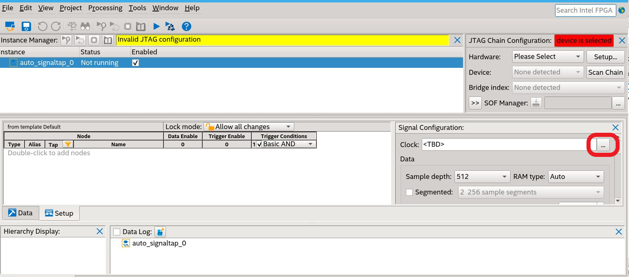629x277 pixels.
Task: Click the Scan Chain button
Action: click(605, 72)
